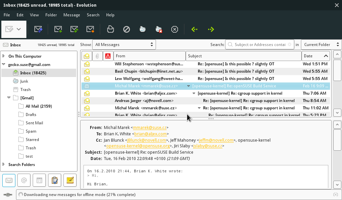Toggle read status of Andreas Jaeger message
The image size is (342, 200).
click(87, 101)
